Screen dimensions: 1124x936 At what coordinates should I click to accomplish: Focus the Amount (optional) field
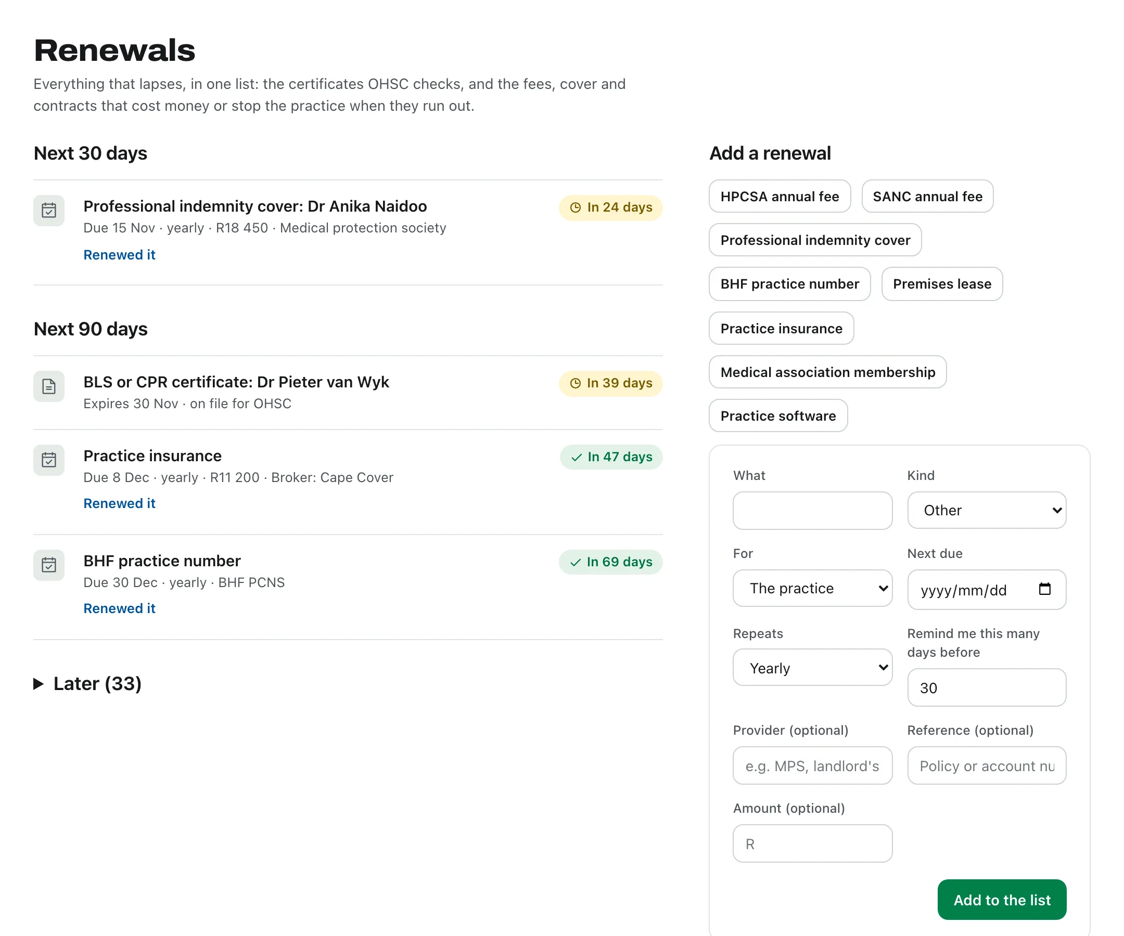coord(812,844)
